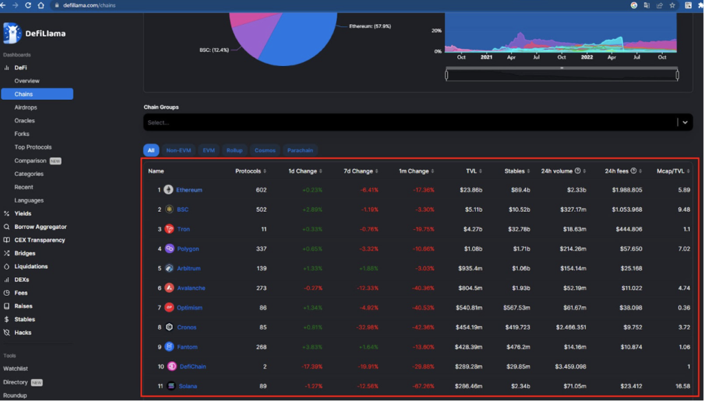Image resolution: width=704 pixels, height=401 pixels.
Task: Click the help icon beside 24h fees
Action: [633, 171]
